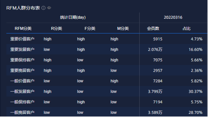The image size is (208, 117).
Task: Click the 占比 column header
Action: (x=186, y=28)
